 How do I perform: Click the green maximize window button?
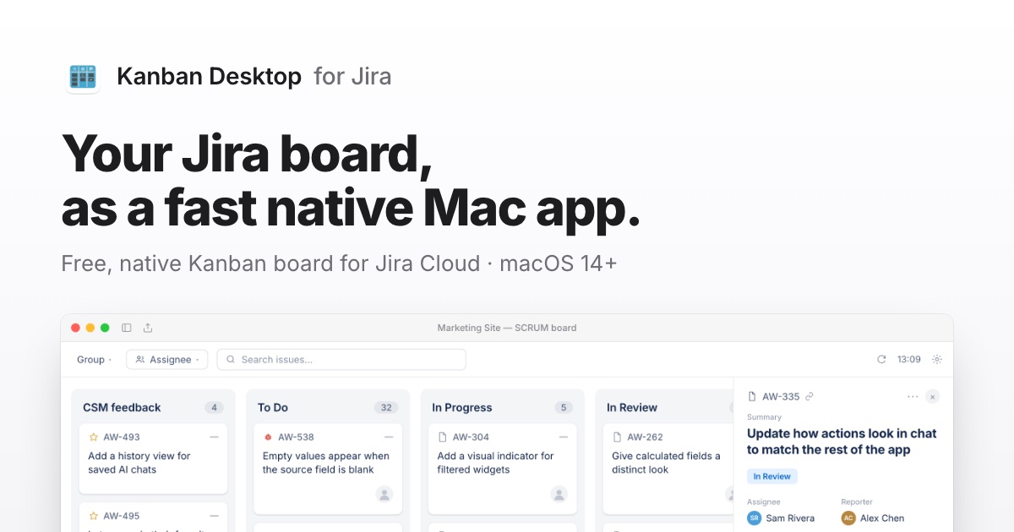tap(105, 328)
